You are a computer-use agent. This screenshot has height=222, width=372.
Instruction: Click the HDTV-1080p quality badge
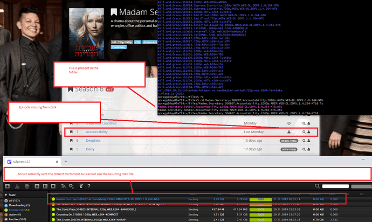pyautogui.click(x=289, y=149)
